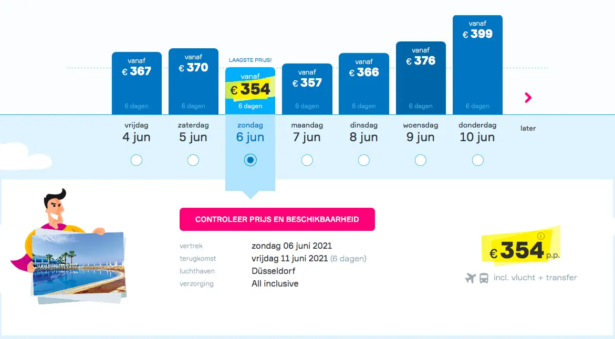
Task: Click the yellow € 354 p.p. price label
Action: coord(522,247)
